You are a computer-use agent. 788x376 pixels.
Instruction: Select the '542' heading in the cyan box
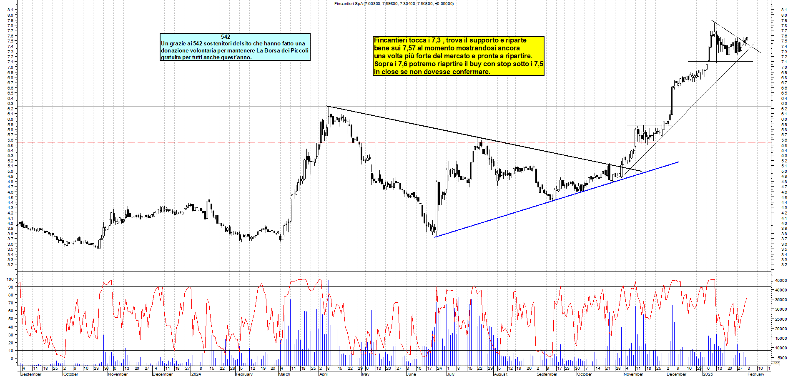point(226,37)
